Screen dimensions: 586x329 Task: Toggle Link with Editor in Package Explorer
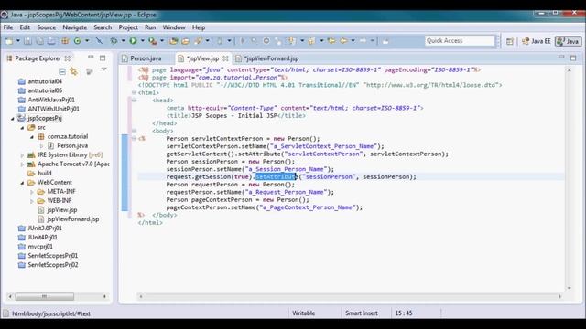(x=73, y=71)
